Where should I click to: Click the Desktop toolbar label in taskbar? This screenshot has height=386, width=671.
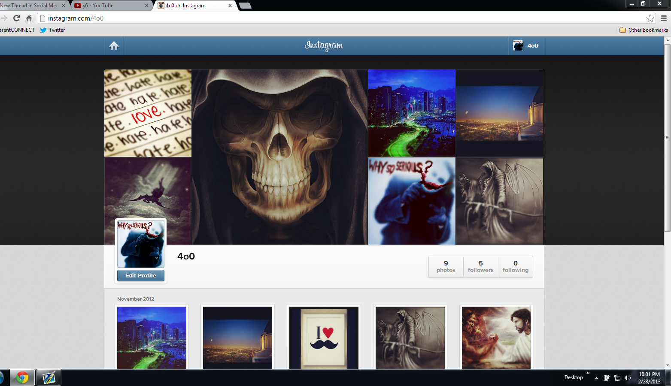(574, 377)
